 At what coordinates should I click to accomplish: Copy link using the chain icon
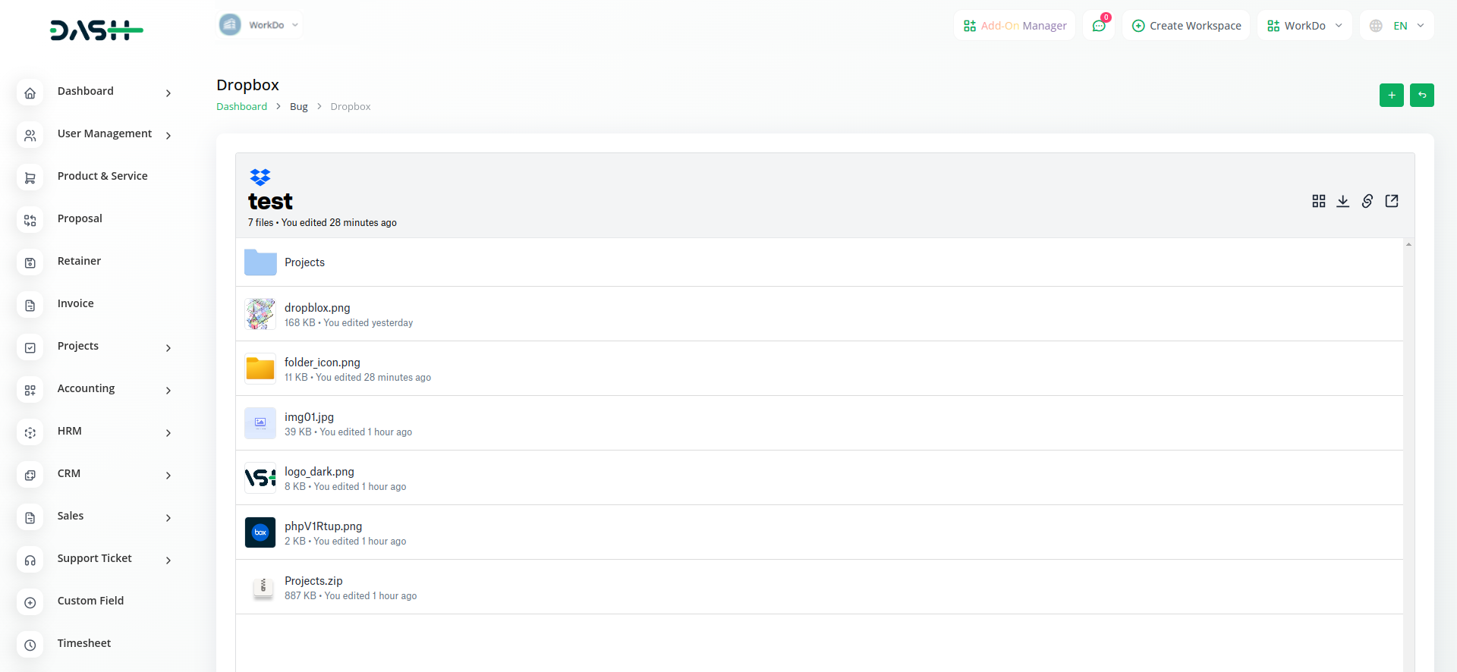[x=1367, y=201]
